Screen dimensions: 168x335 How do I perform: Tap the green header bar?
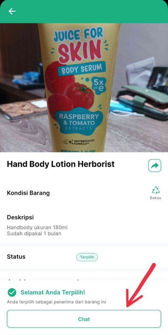84,11
